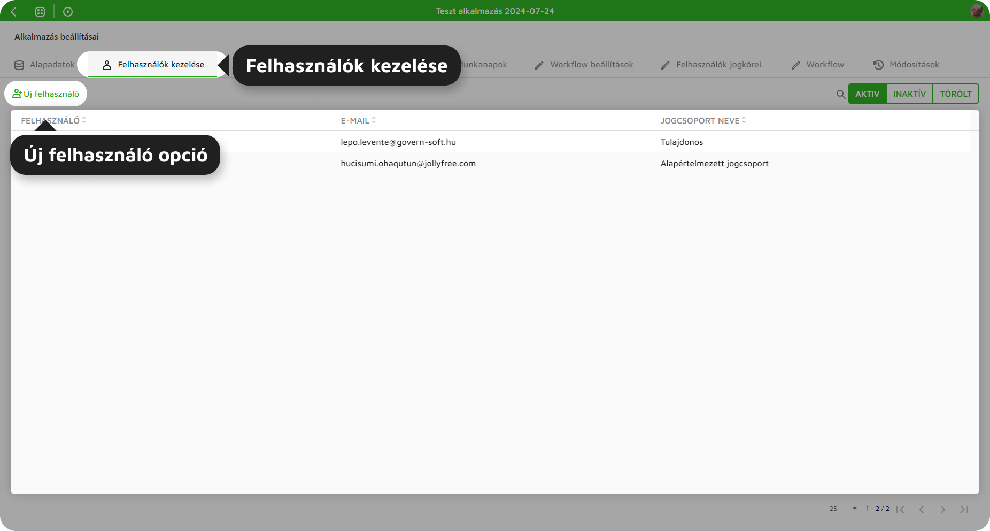Click the last page pagination control

point(963,510)
